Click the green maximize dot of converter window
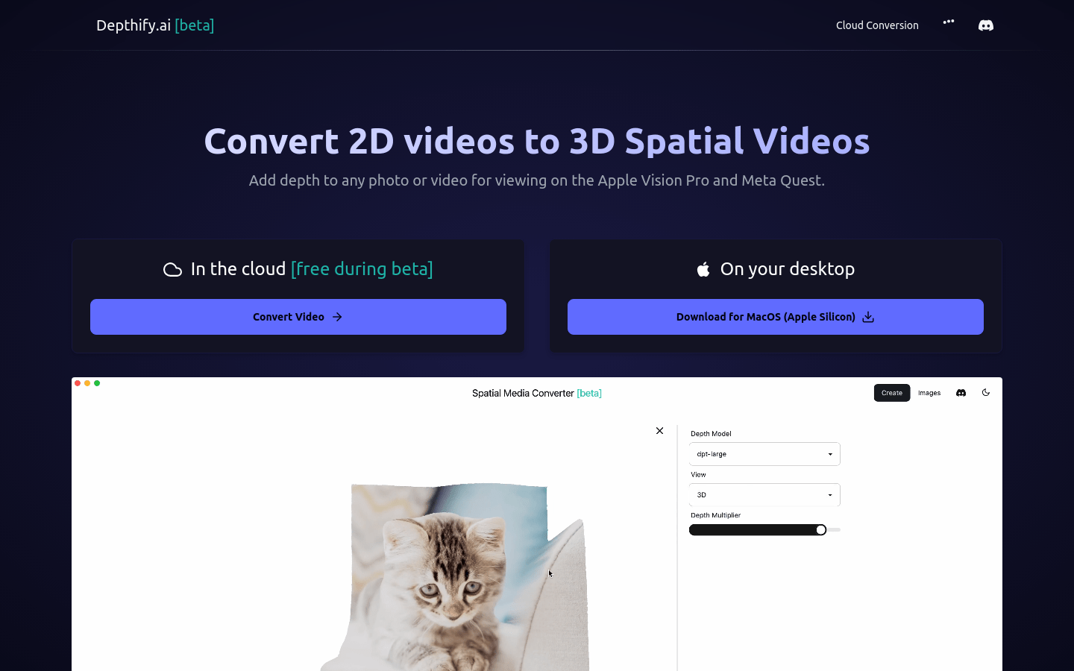Viewport: 1074px width, 671px height. coord(97,383)
